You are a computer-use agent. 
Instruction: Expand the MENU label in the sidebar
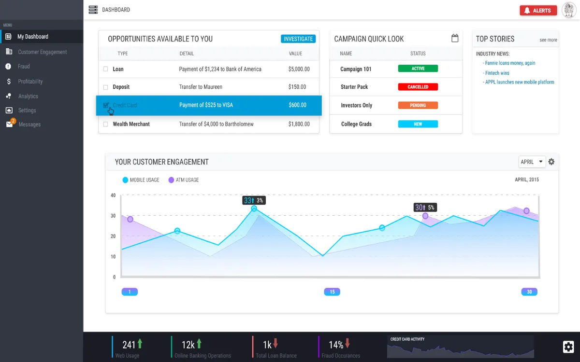click(x=7, y=25)
